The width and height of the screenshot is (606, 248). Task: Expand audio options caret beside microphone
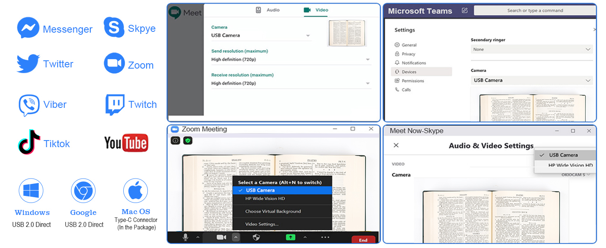[197, 237]
